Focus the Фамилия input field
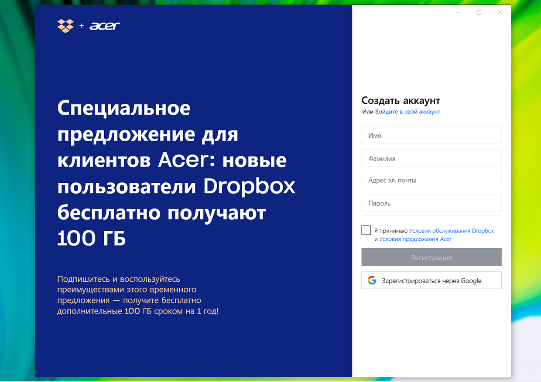Image resolution: width=541 pixels, height=382 pixels. 431,158
